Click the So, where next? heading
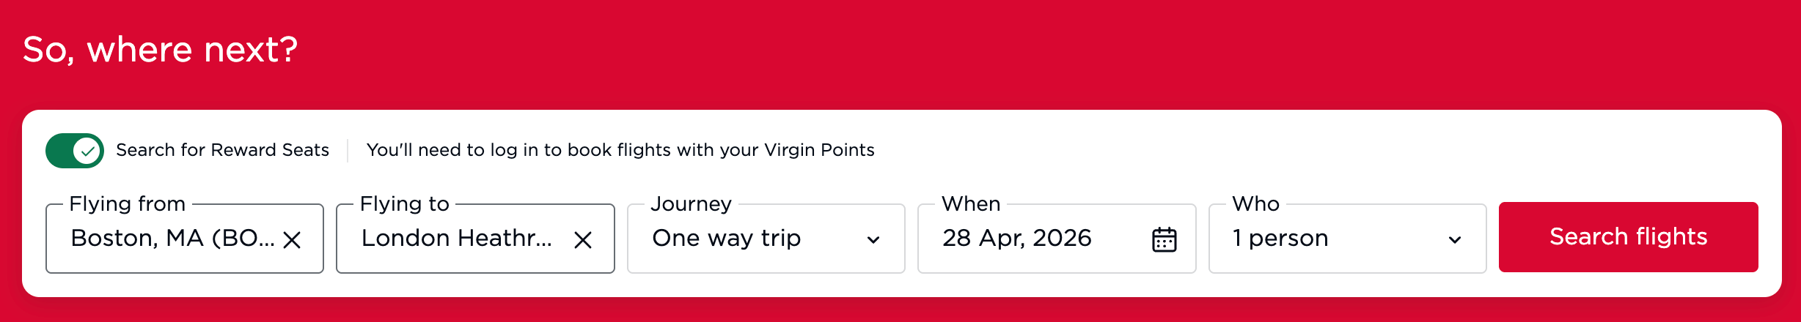This screenshot has height=322, width=1801. point(160,50)
